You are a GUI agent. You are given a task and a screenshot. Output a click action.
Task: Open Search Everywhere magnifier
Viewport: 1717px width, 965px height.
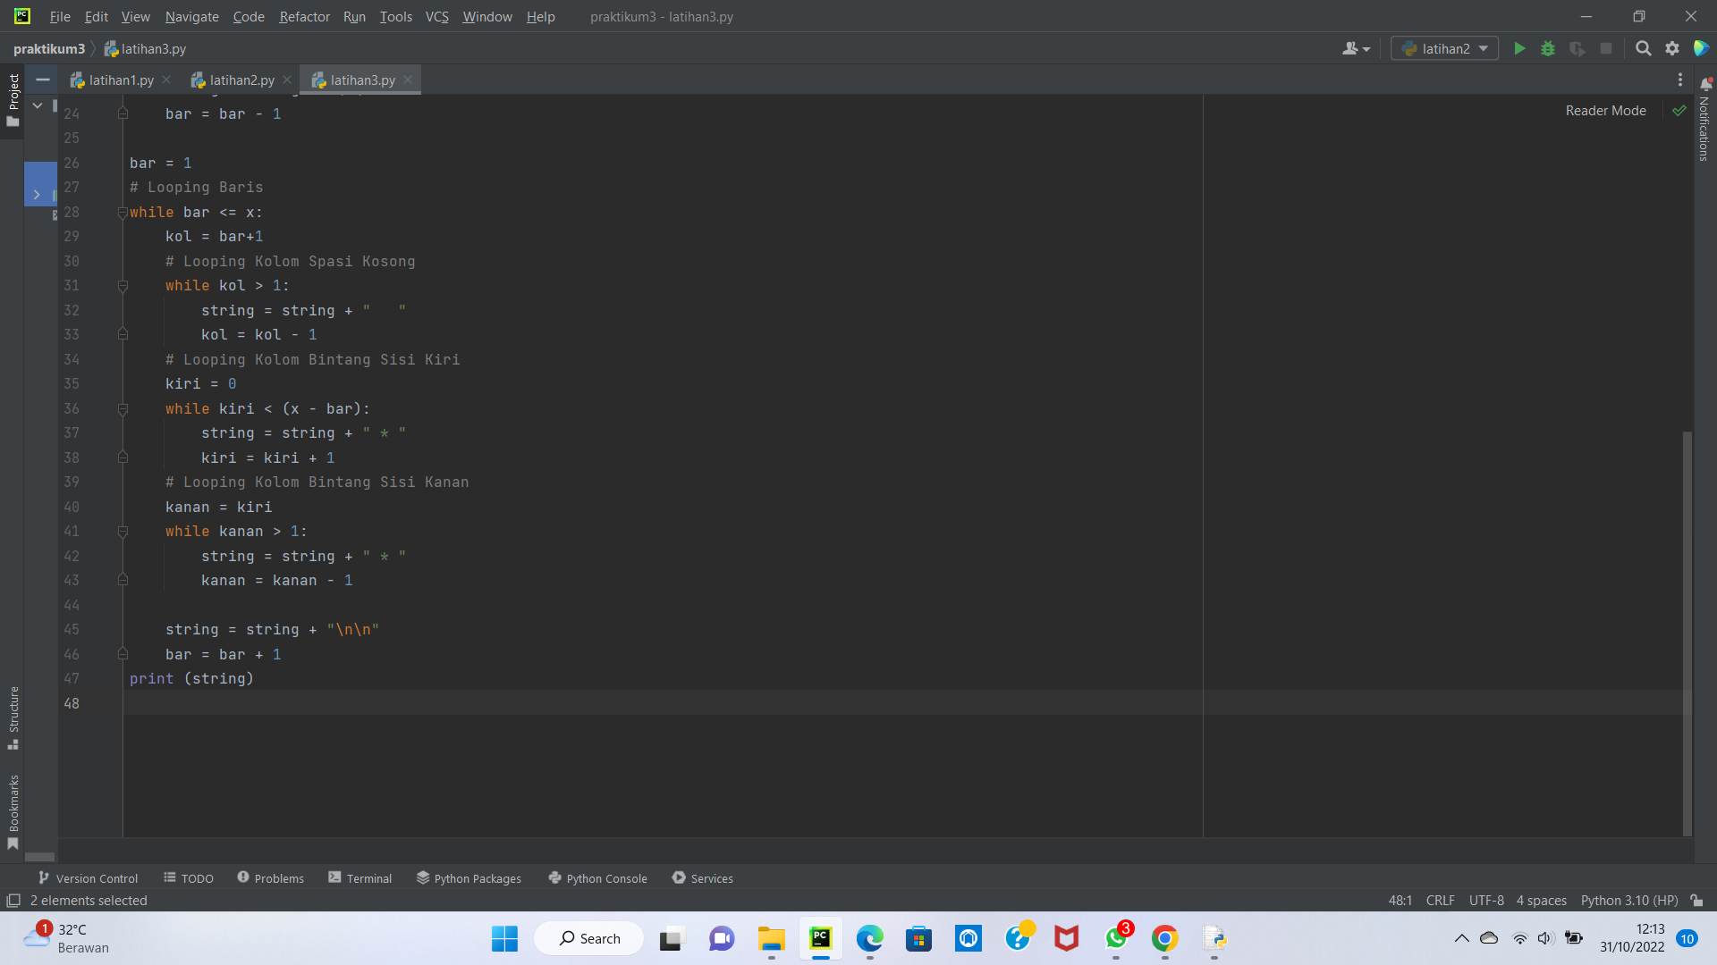coord(1644,49)
